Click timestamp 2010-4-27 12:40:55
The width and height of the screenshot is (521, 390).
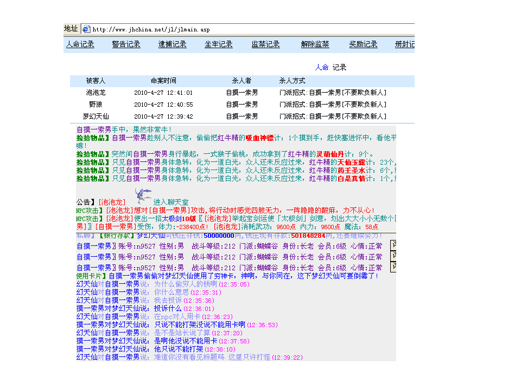tap(163, 105)
